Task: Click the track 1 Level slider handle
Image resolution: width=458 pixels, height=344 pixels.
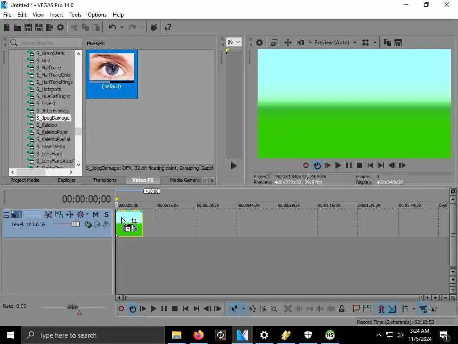Action: click(x=75, y=224)
